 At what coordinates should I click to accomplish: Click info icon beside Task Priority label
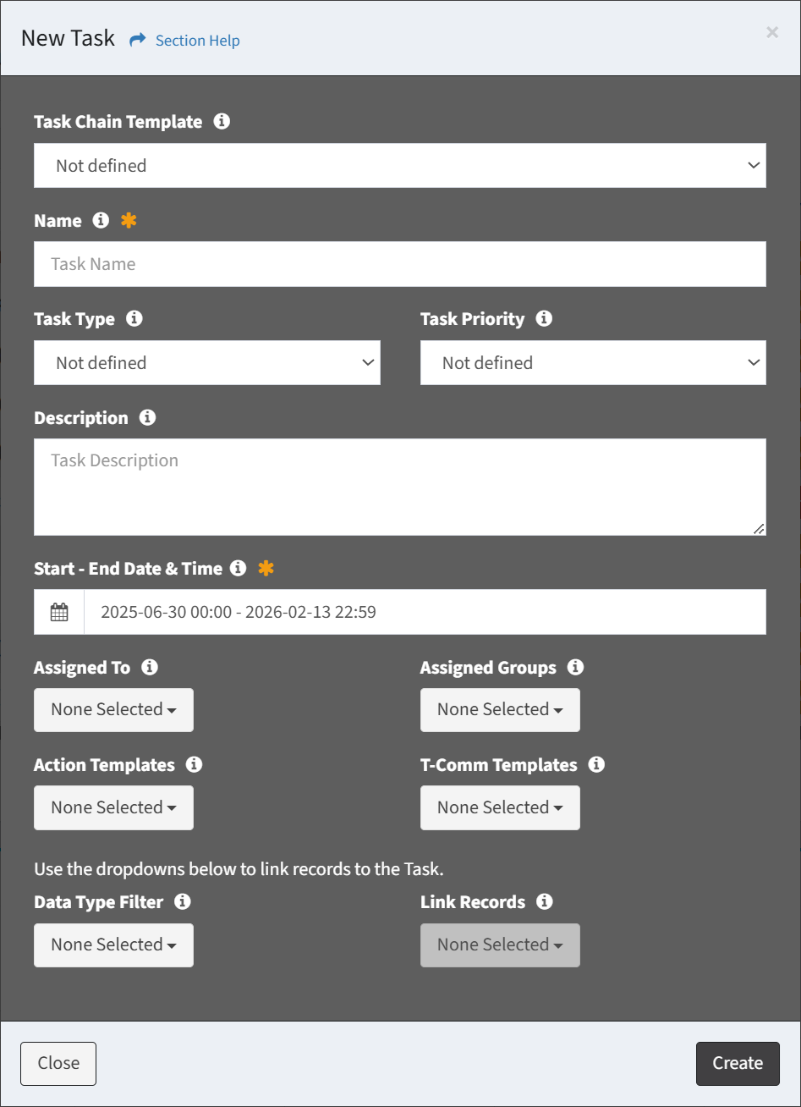(x=544, y=319)
